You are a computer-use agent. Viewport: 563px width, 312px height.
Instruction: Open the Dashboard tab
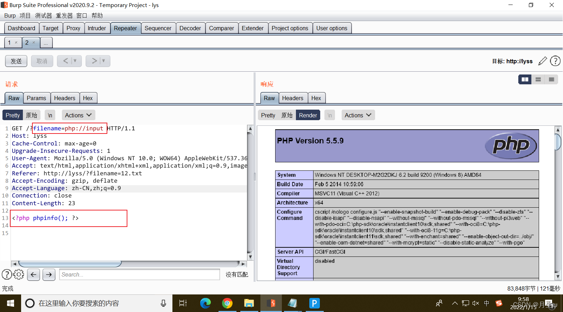coord(21,28)
